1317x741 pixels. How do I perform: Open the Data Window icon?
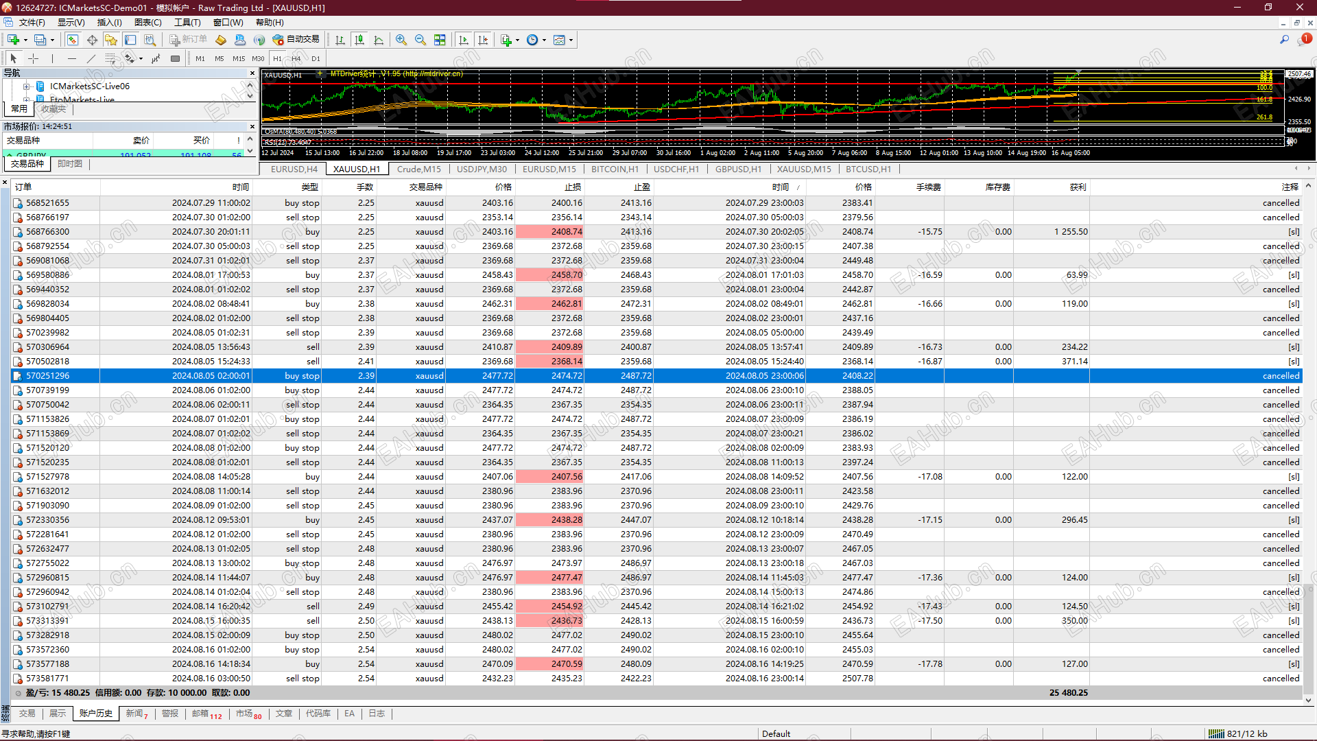click(x=92, y=40)
